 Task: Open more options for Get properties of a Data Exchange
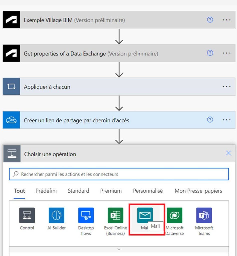click(226, 53)
